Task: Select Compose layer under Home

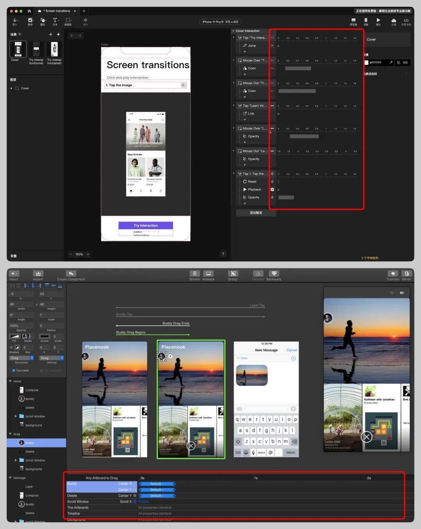Action: [32, 390]
